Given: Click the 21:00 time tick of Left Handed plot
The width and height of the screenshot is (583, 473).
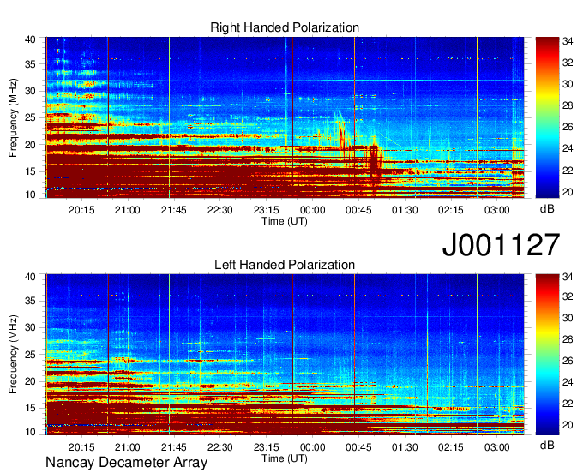Looking at the screenshot, I should [128, 447].
